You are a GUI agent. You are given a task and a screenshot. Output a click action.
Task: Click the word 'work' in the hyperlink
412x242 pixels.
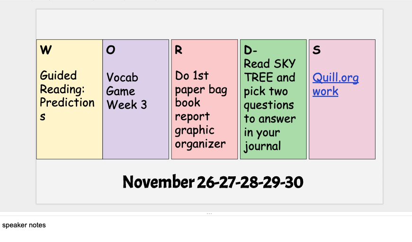(325, 91)
